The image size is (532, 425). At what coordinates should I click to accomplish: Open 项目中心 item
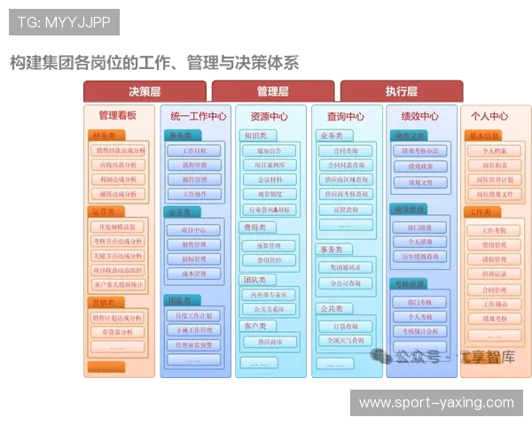pos(193,230)
